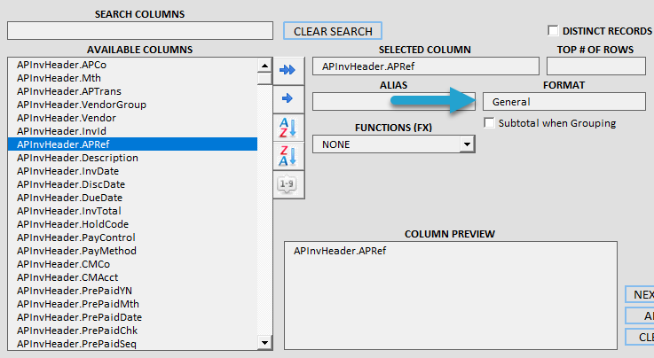This screenshot has height=358, width=654.
Task: Select APInvHeader.Vendor column
Action: (132, 118)
